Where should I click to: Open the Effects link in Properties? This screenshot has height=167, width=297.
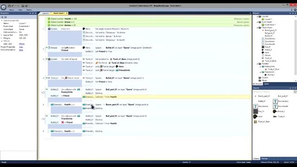tap(22, 44)
